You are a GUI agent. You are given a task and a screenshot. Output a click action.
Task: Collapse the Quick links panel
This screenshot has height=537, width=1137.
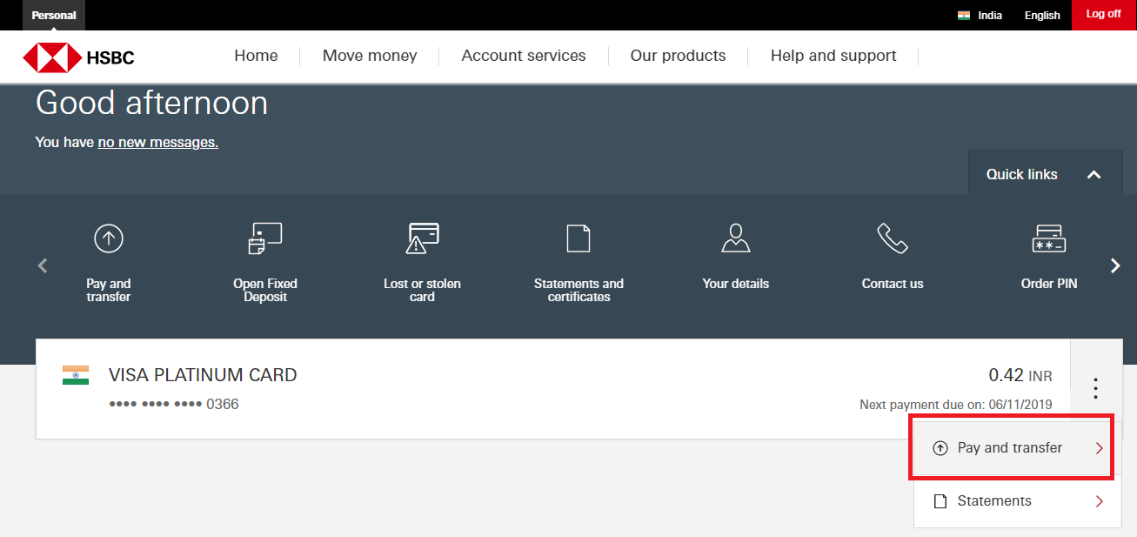pyautogui.click(x=1044, y=174)
